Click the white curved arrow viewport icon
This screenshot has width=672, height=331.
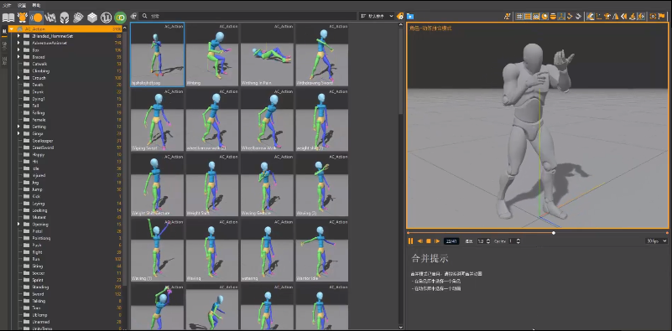578,16
